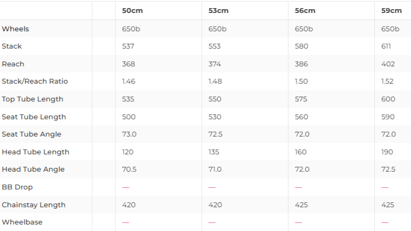Click the Head Tube Length value 160
The width and height of the screenshot is (411, 231).
click(x=301, y=152)
